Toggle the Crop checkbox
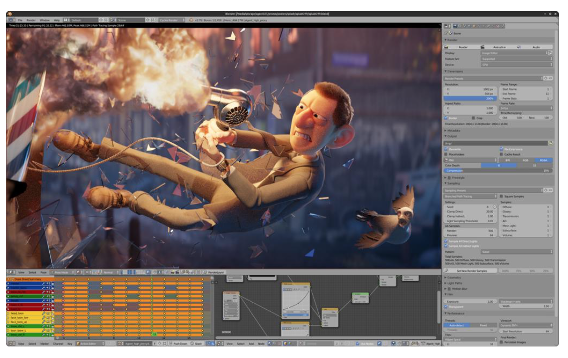Image resolution: width=568 pixels, height=358 pixels. click(473, 118)
